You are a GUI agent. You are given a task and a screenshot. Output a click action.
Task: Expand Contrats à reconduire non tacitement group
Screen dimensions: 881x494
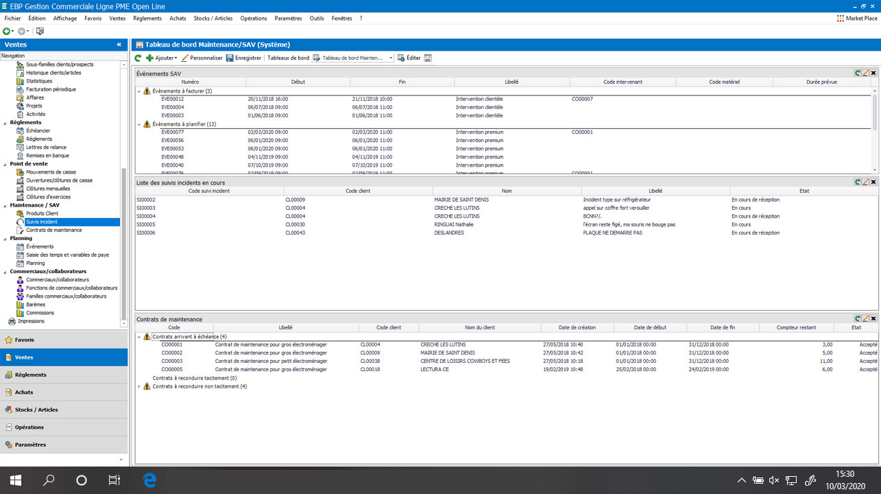pos(139,387)
